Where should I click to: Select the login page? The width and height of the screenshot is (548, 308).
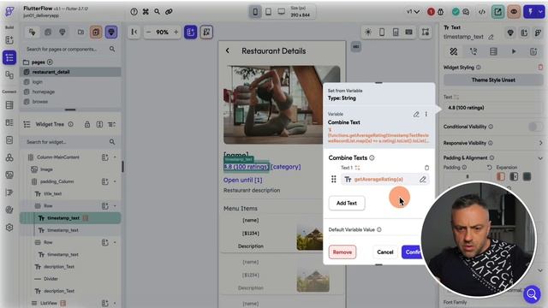38,82
